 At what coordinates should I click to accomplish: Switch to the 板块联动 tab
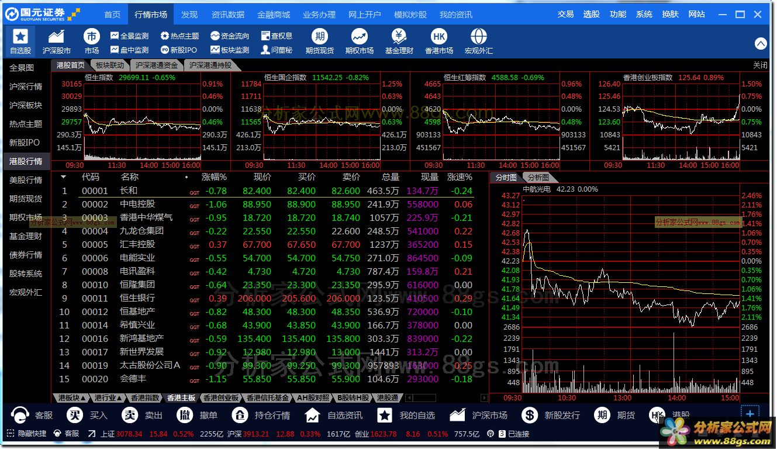click(x=110, y=65)
